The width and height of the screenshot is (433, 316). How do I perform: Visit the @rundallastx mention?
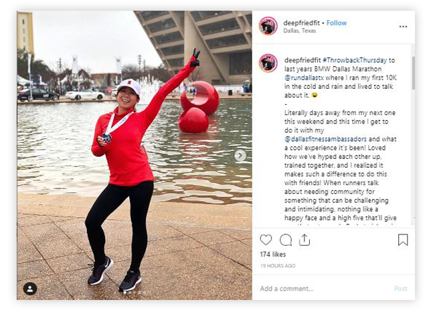[304, 77]
